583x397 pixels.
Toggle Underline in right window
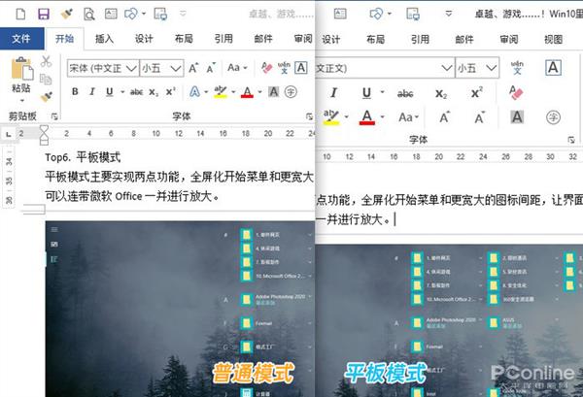[x=366, y=93]
